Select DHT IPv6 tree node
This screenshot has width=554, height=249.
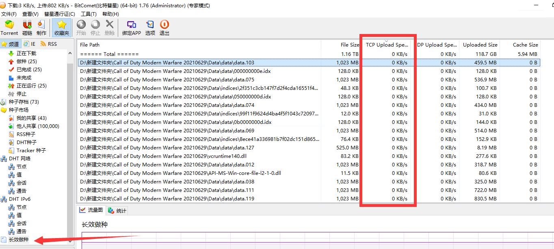point(16,199)
